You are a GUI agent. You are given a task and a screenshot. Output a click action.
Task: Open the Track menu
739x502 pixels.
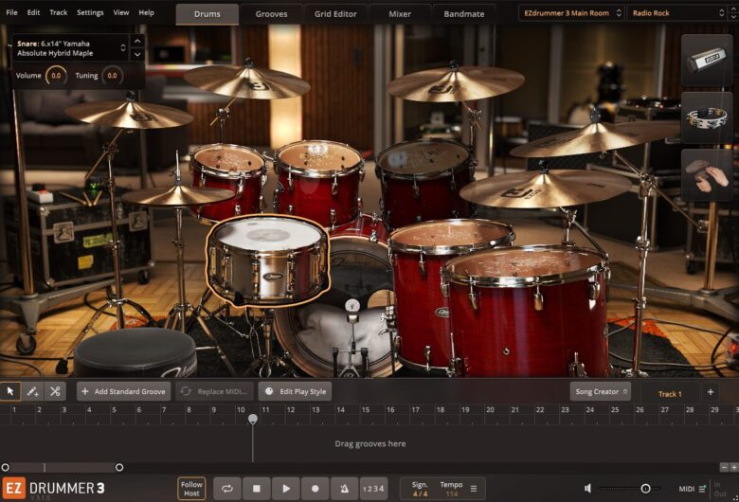59,12
